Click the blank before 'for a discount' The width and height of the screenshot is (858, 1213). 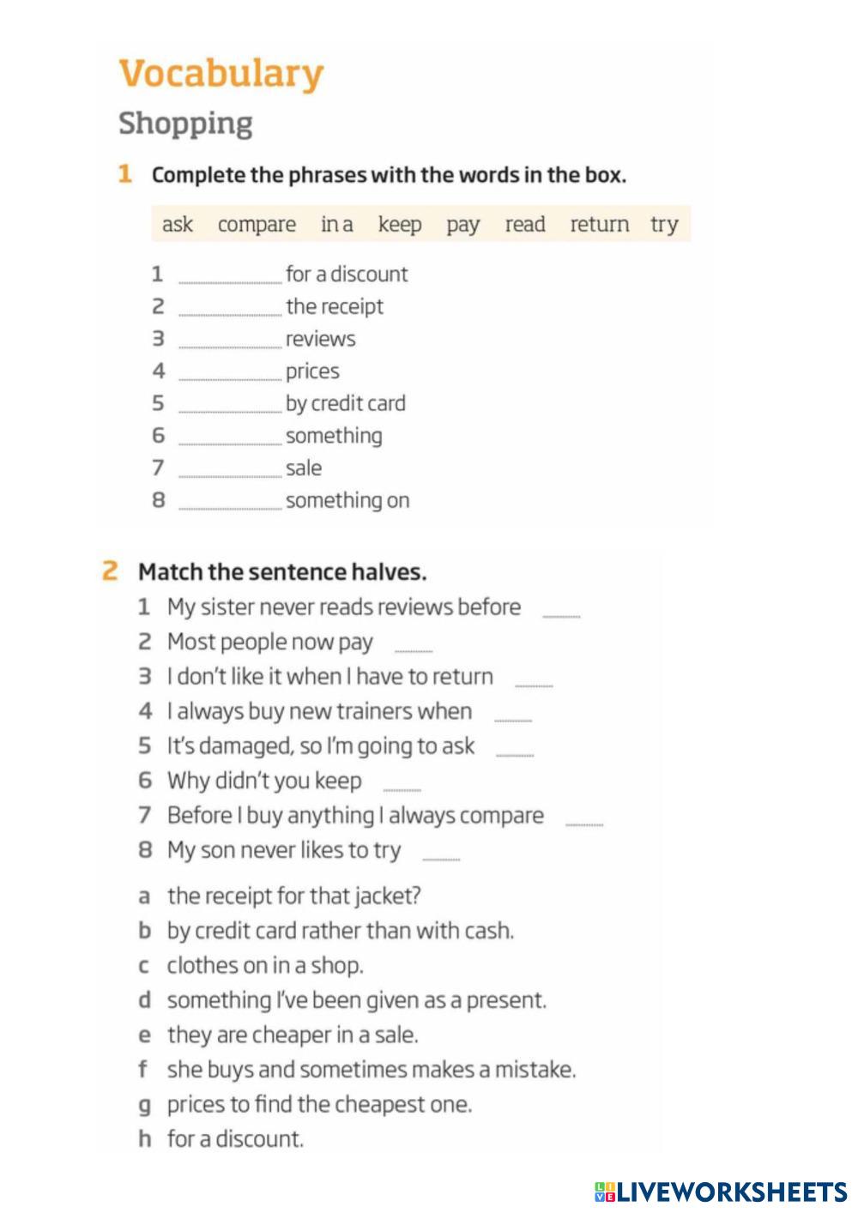tap(230, 275)
